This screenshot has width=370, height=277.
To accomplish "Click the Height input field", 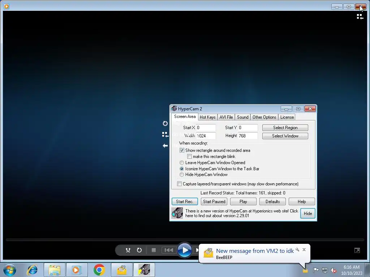I will coord(248,136).
